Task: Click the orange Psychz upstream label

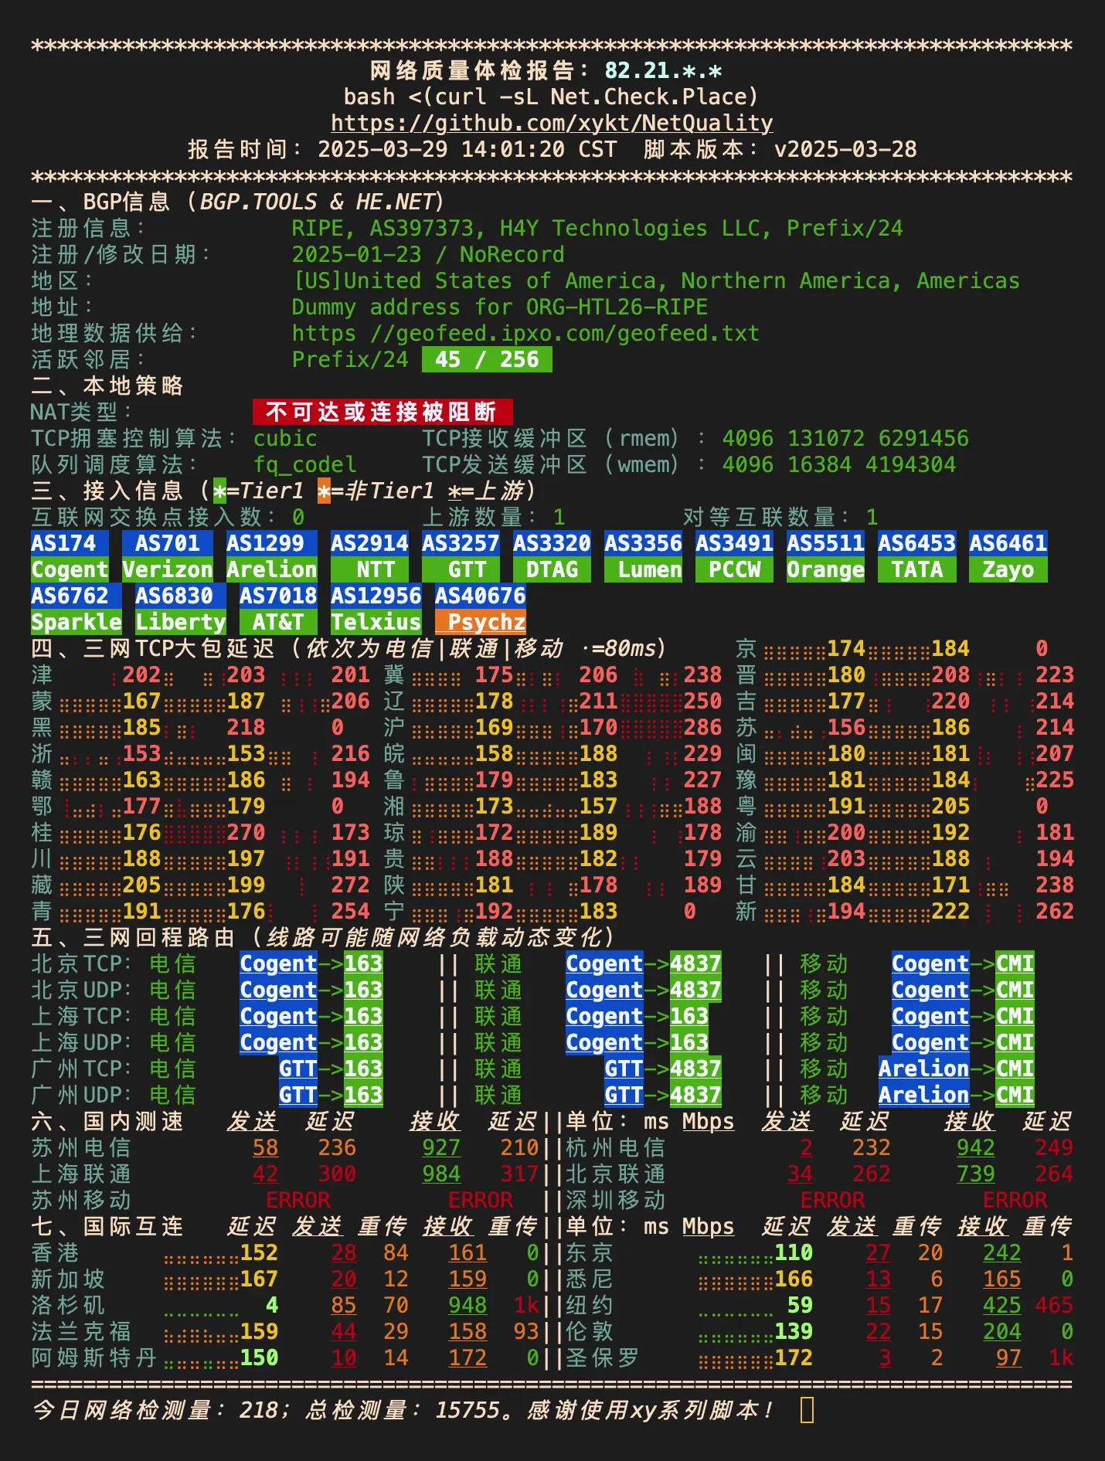Action: (481, 622)
